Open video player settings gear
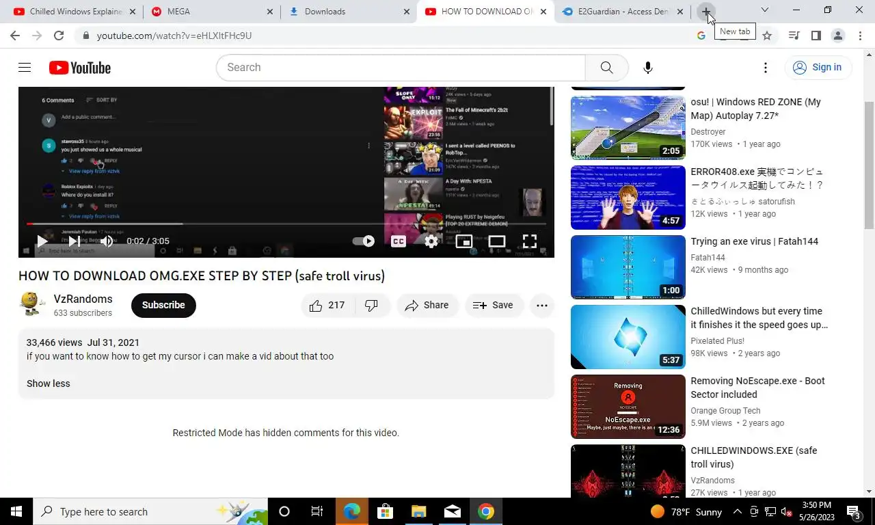Image resolution: width=875 pixels, height=525 pixels. pyautogui.click(x=431, y=241)
